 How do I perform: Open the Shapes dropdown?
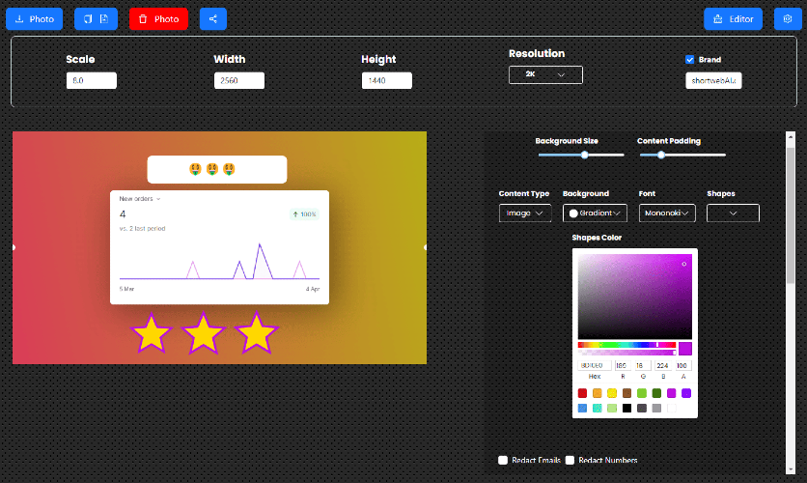tap(733, 213)
